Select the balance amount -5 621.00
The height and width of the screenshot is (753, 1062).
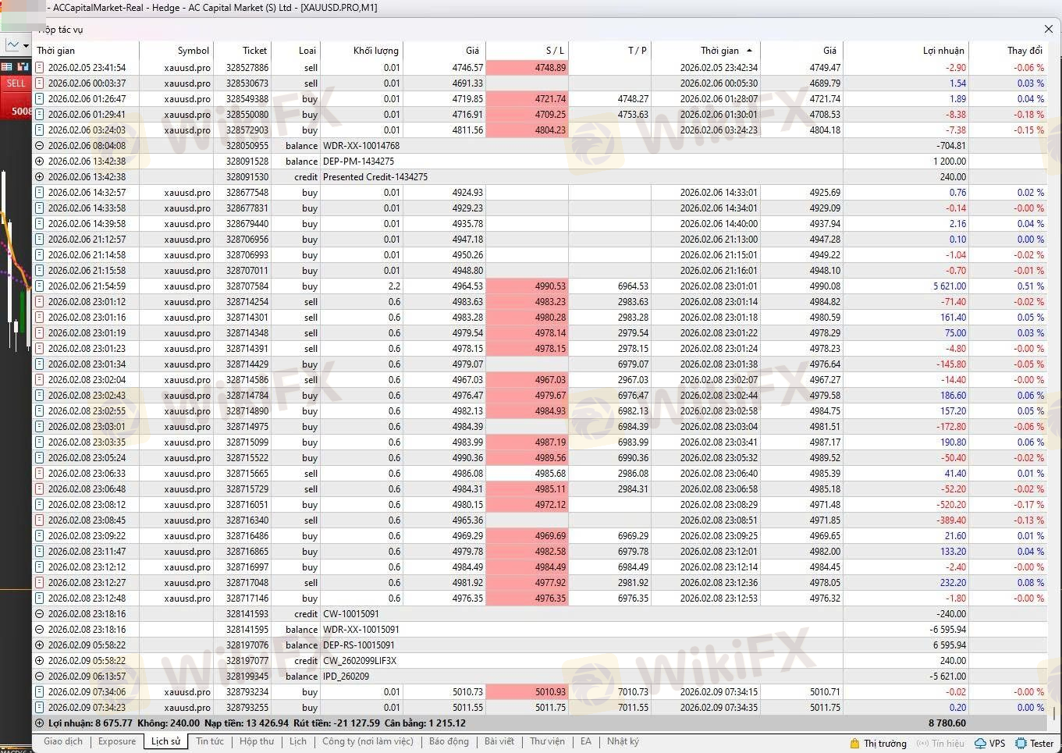948,677
